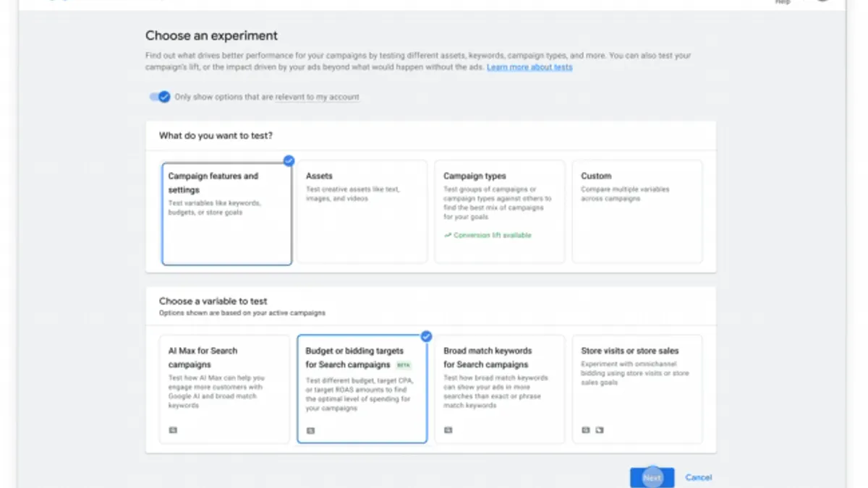Click campaign type icon in Budget or bidding card
This screenshot has height=488, width=868.
coord(310,430)
